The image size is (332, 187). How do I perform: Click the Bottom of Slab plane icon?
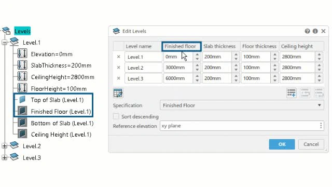[22, 123]
